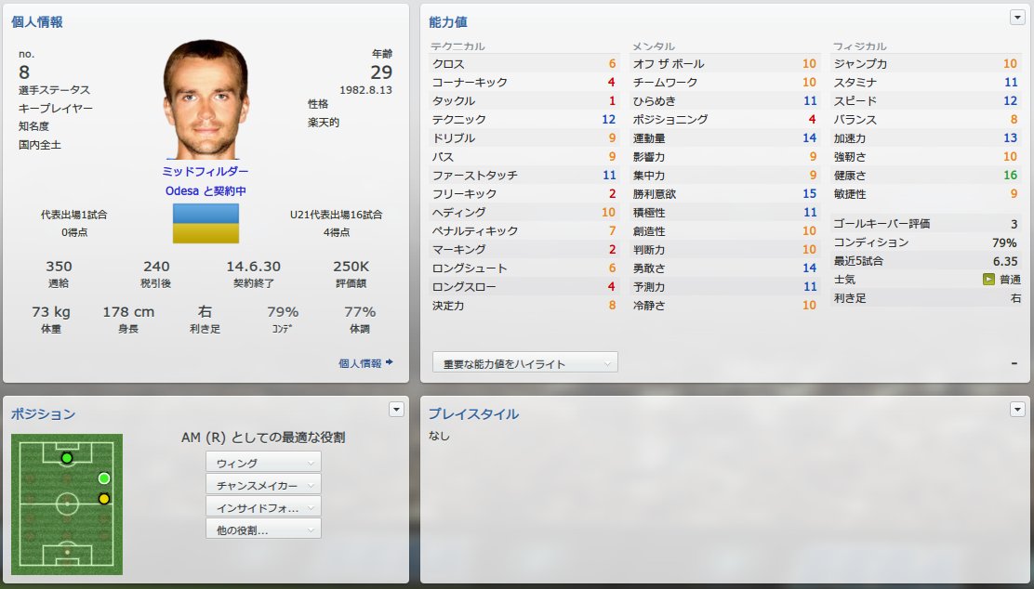Click the player's face photo

(205, 98)
